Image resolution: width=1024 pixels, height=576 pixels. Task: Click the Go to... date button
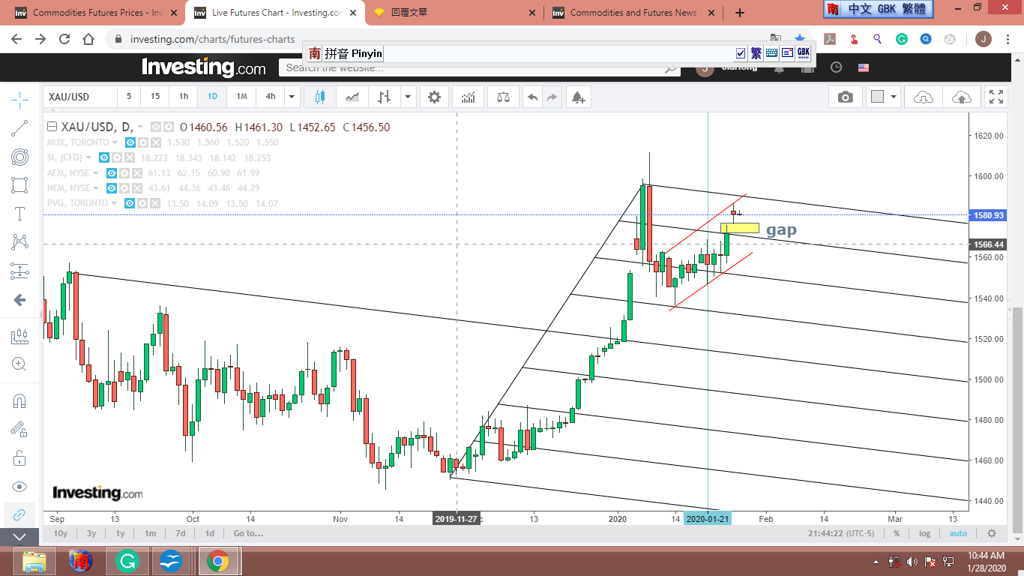click(x=248, y=533)
